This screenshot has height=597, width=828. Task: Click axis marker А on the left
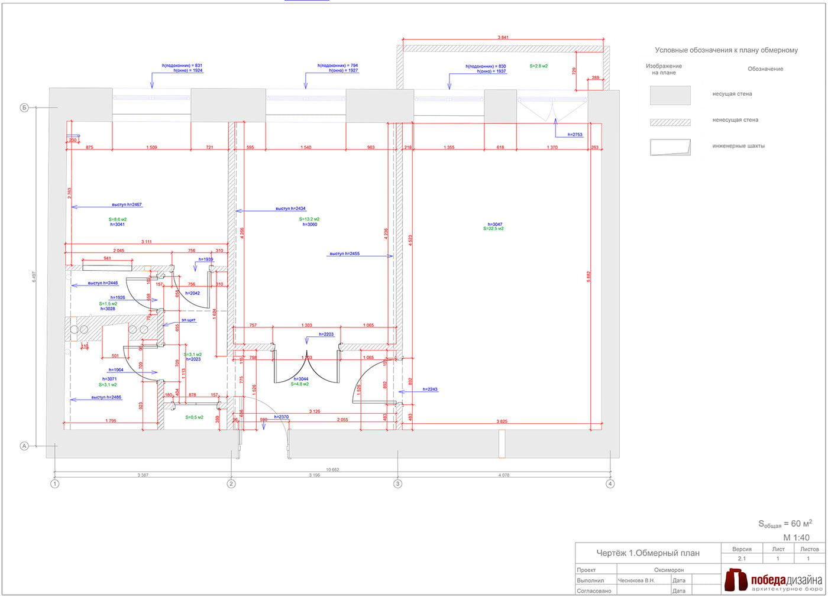(x=24, y=446)
